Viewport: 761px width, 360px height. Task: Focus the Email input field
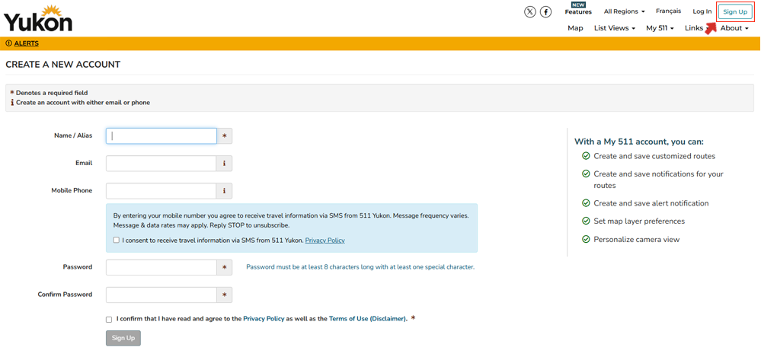[161, 164]
